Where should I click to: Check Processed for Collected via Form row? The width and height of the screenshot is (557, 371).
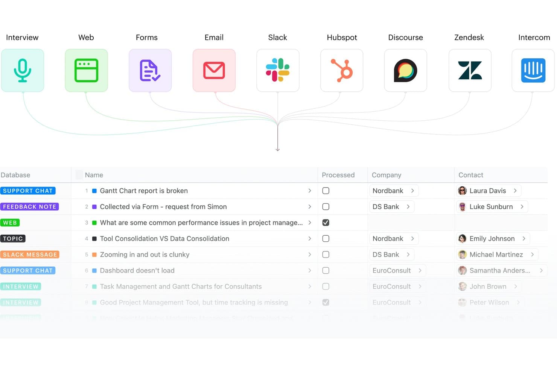(326, 207)
